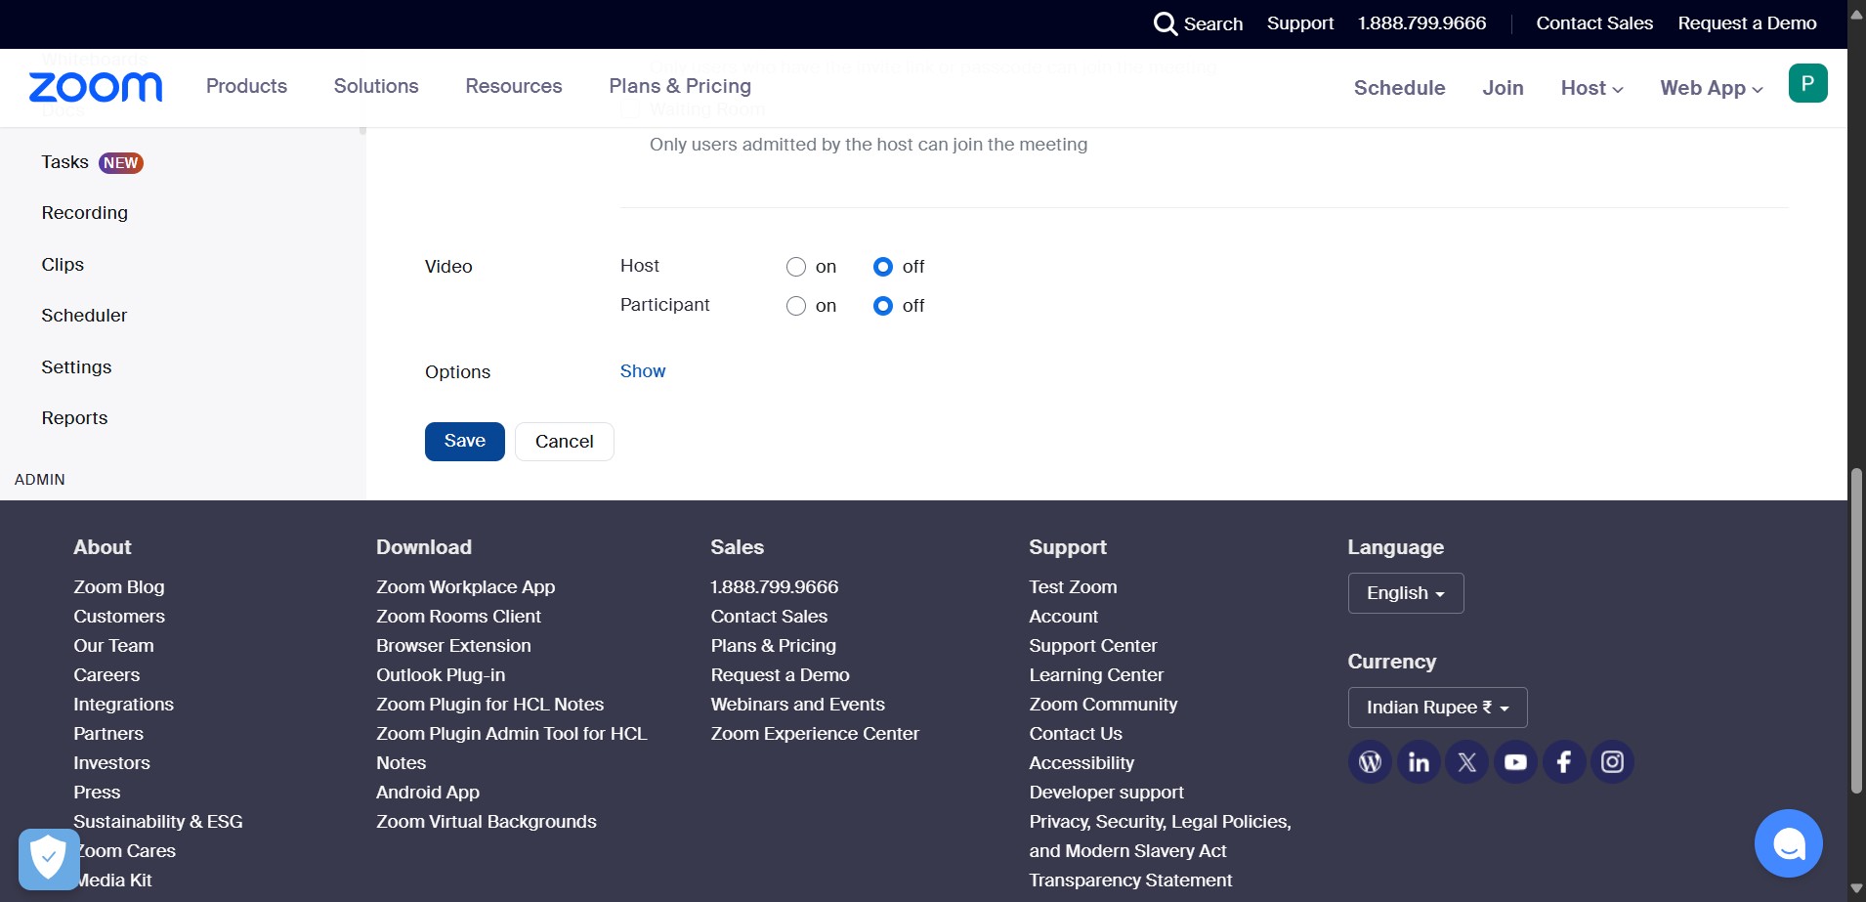Image resolution: width=1866 pixels, height=902 pixels.
Task: Click the Request a Demo link at the top
Action: (1747, 23)
